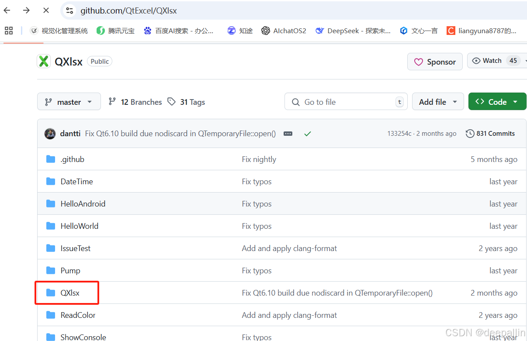Open the 视觉化管理系统 bookmark
This screenshot has width=527, height=341.
click(59, 31)
